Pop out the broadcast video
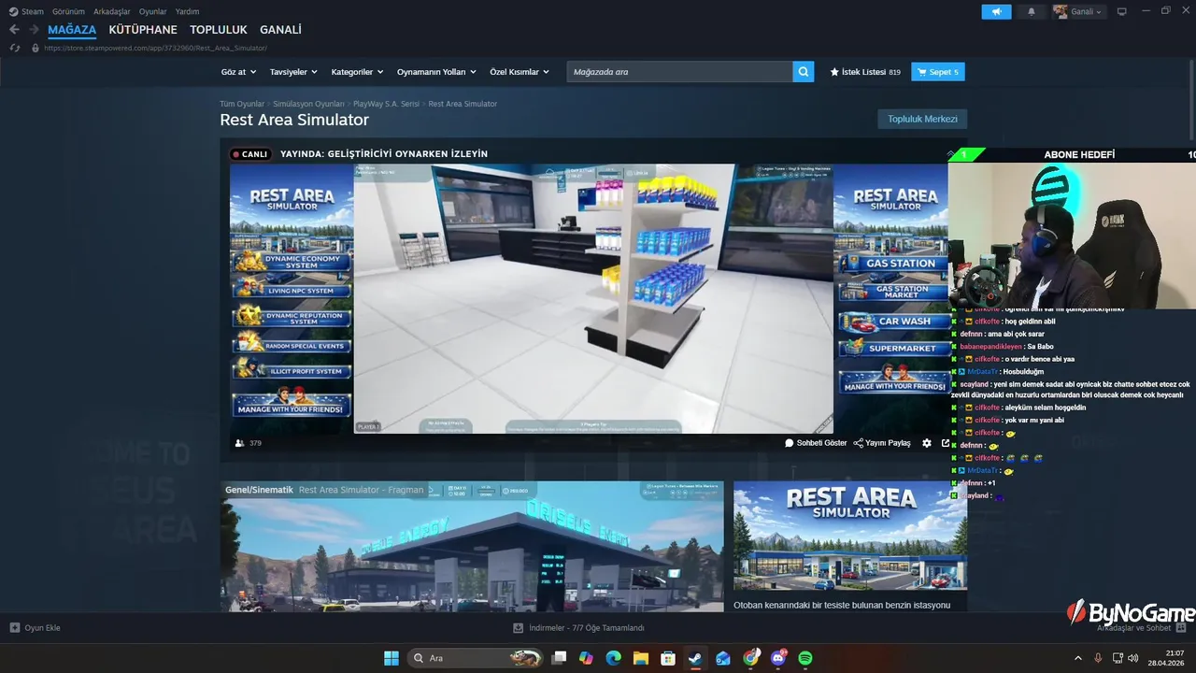The image size is (1196, 673). pyautogui.click(x=945, y=443)
